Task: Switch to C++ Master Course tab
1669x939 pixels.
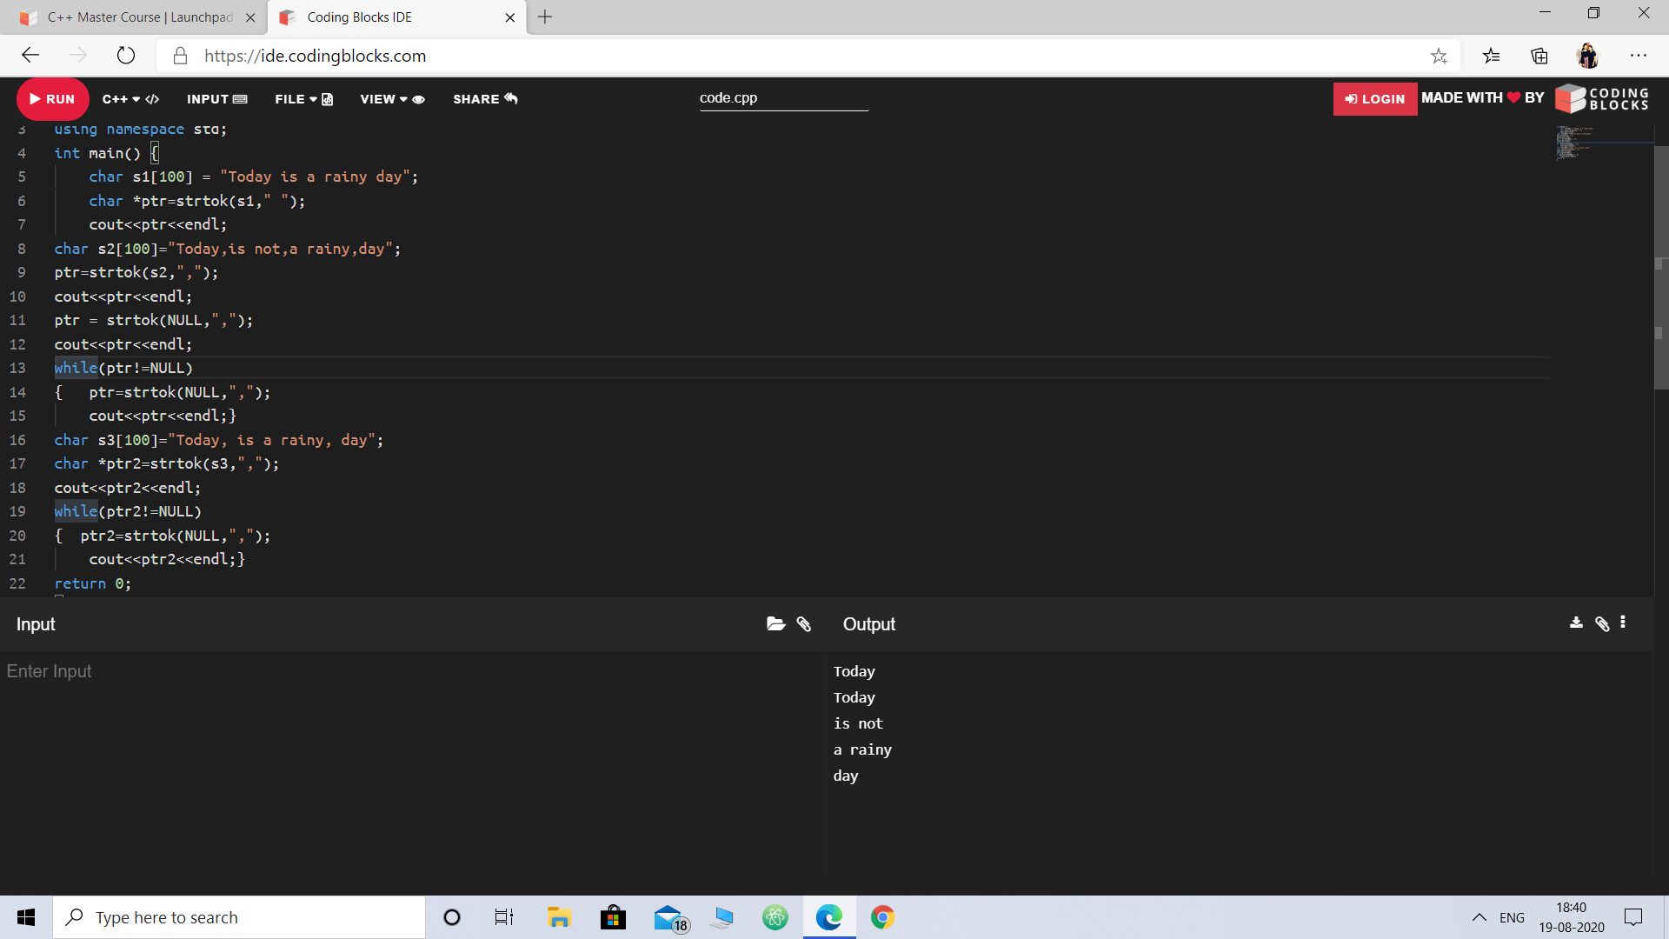Action: pyautogui.click(x=139, y=17)
